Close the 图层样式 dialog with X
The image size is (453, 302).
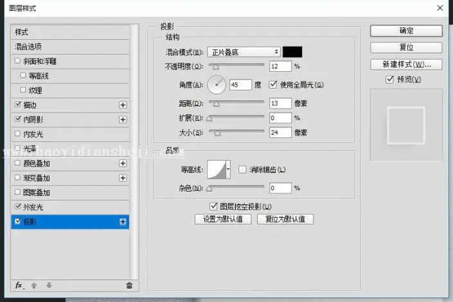tap(440, 8)
